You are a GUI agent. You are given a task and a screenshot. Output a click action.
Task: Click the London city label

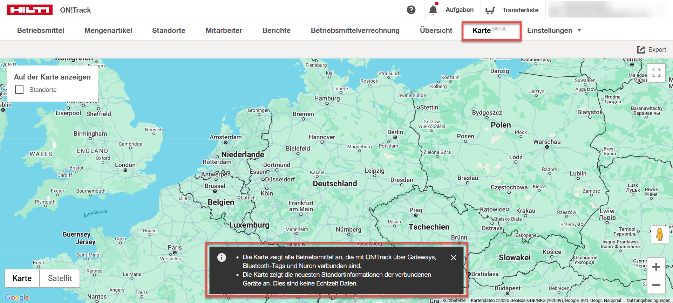click(x=125, y=165)
